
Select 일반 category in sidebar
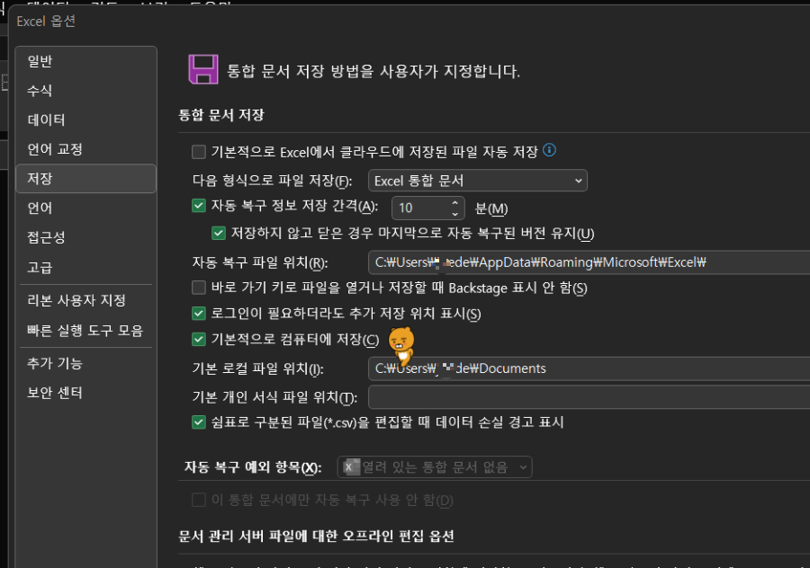[86, 61]
